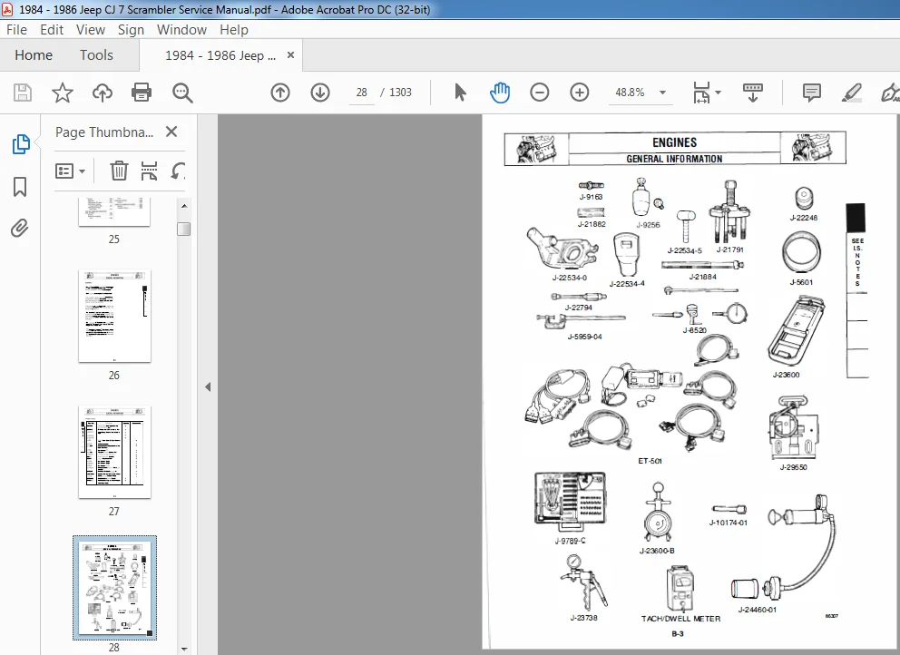This screenshot has height=655, width=900.
Task: Open the View menu
Action: coord(90,30)
